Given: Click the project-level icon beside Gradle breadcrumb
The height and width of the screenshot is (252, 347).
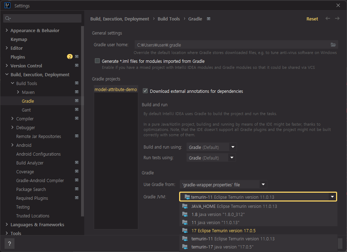Looking at the screenshot, I should click(208, 19).
